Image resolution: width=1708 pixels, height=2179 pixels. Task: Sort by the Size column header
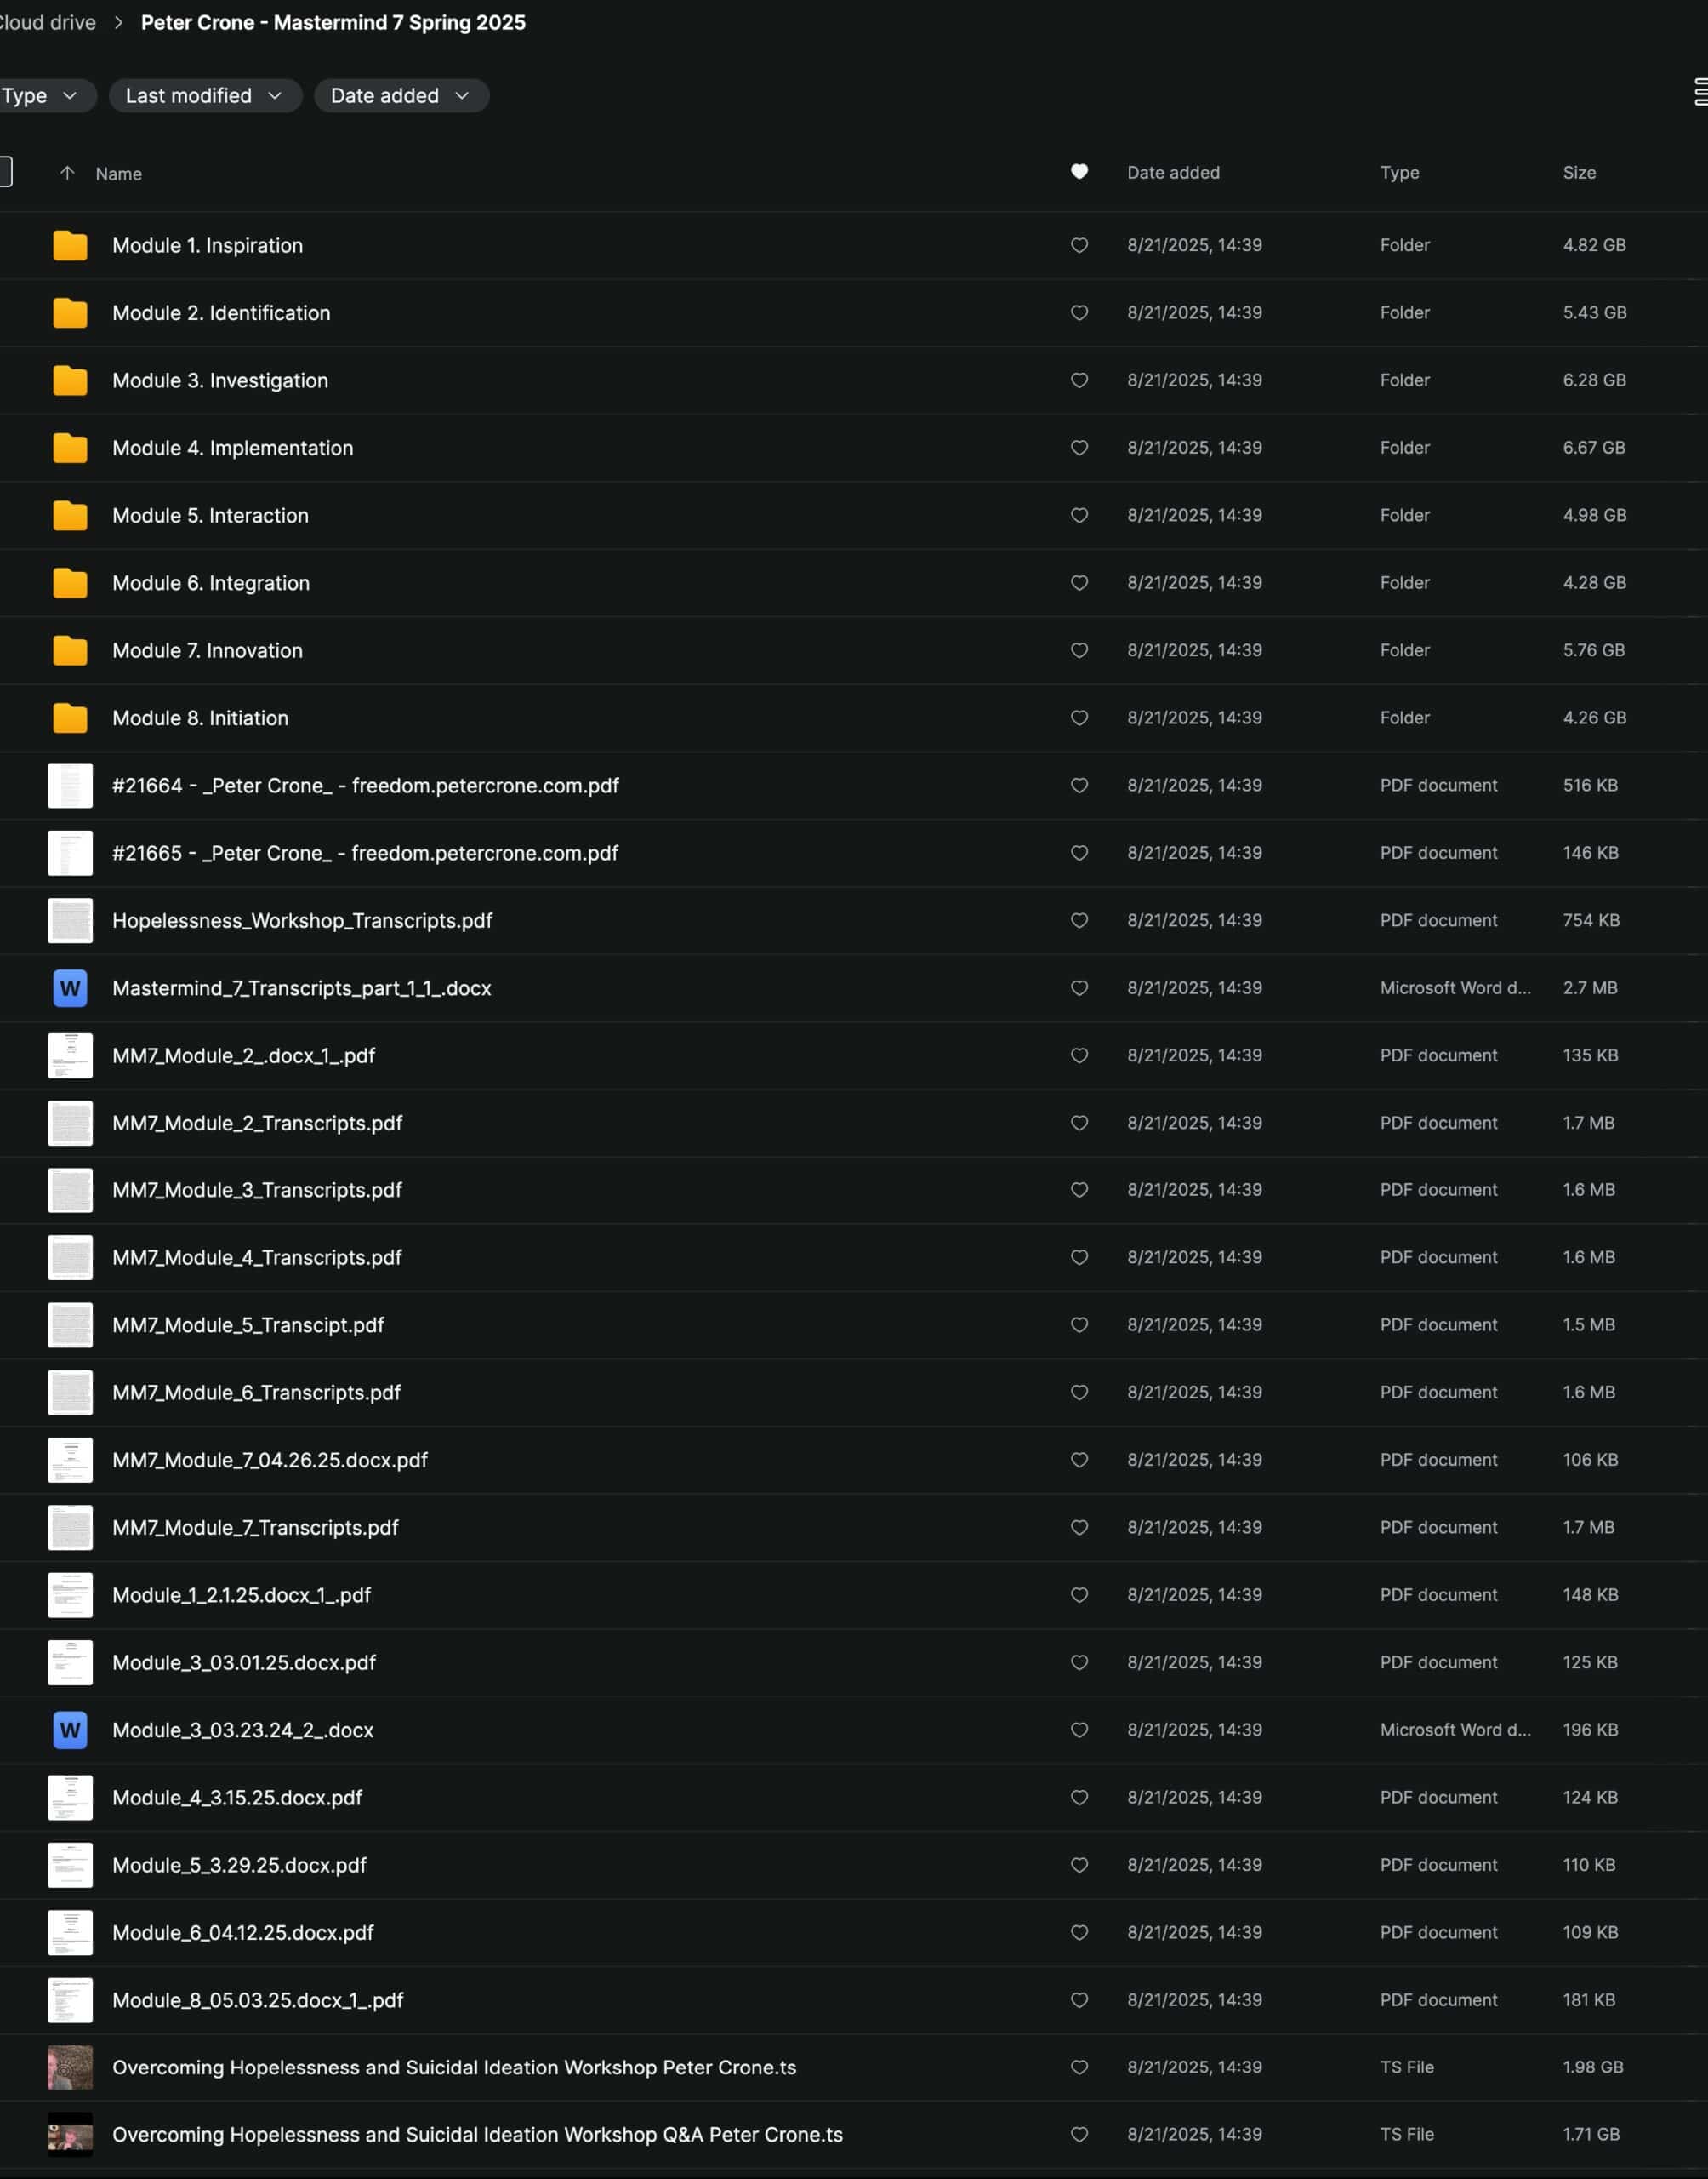(1579, 172)
